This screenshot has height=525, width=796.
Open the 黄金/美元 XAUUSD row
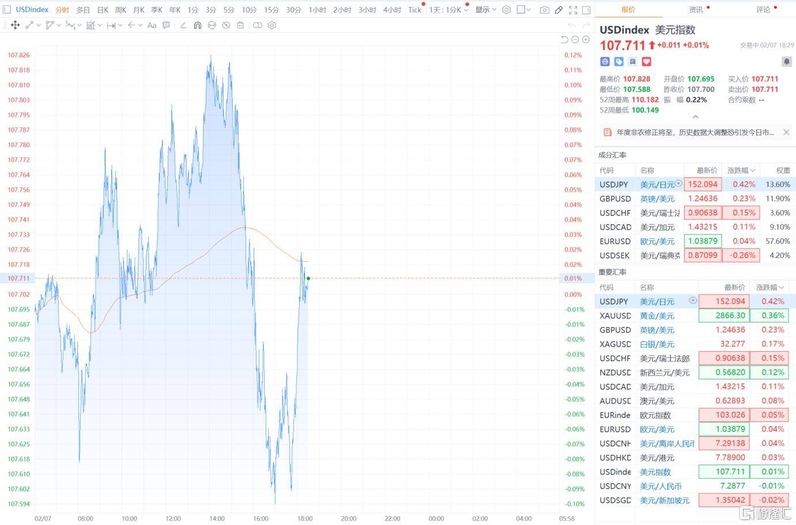pyautogui.click(x=657, y=315)
